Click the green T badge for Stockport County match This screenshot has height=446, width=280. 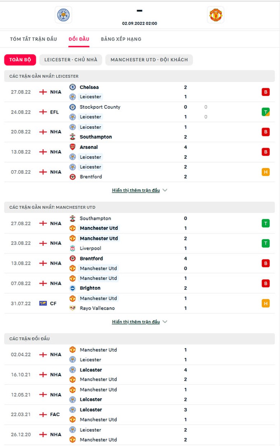pyautogui.click(x=265, y=112)
